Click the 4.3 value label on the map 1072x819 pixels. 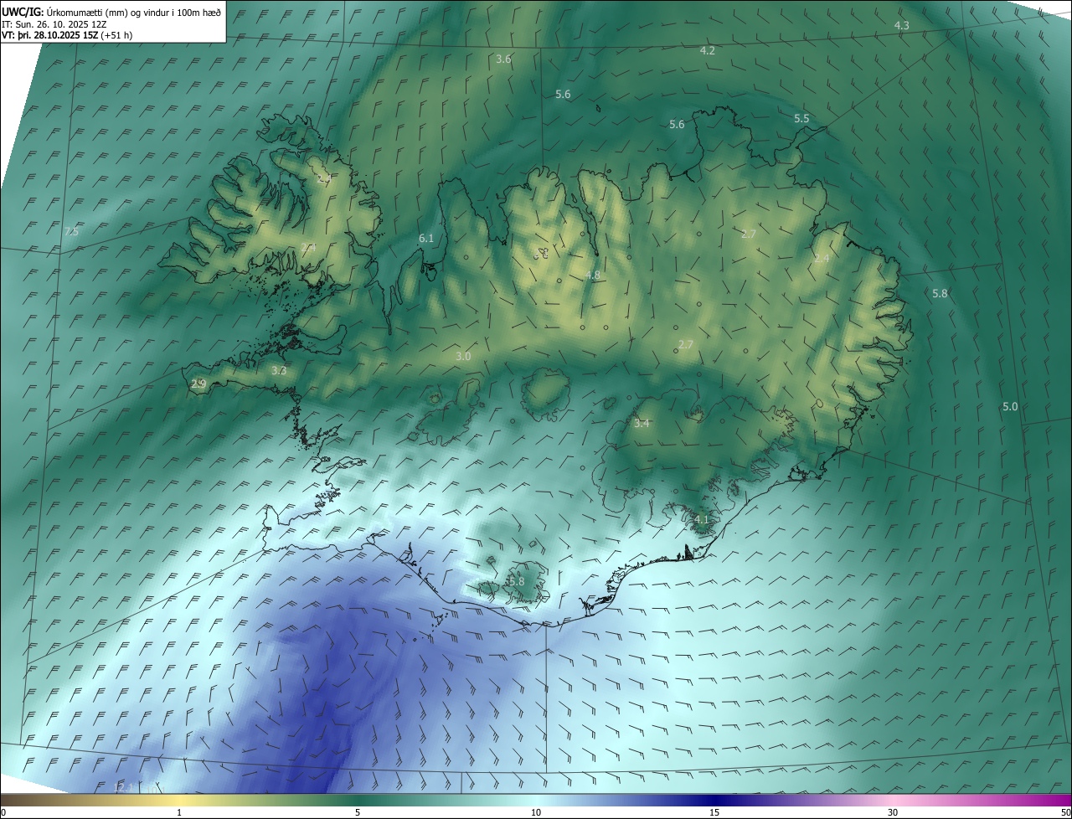coord(901,26)
